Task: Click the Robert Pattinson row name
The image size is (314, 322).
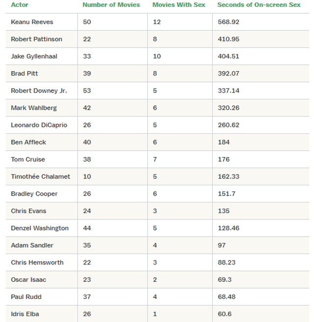Action: point(36,39)
